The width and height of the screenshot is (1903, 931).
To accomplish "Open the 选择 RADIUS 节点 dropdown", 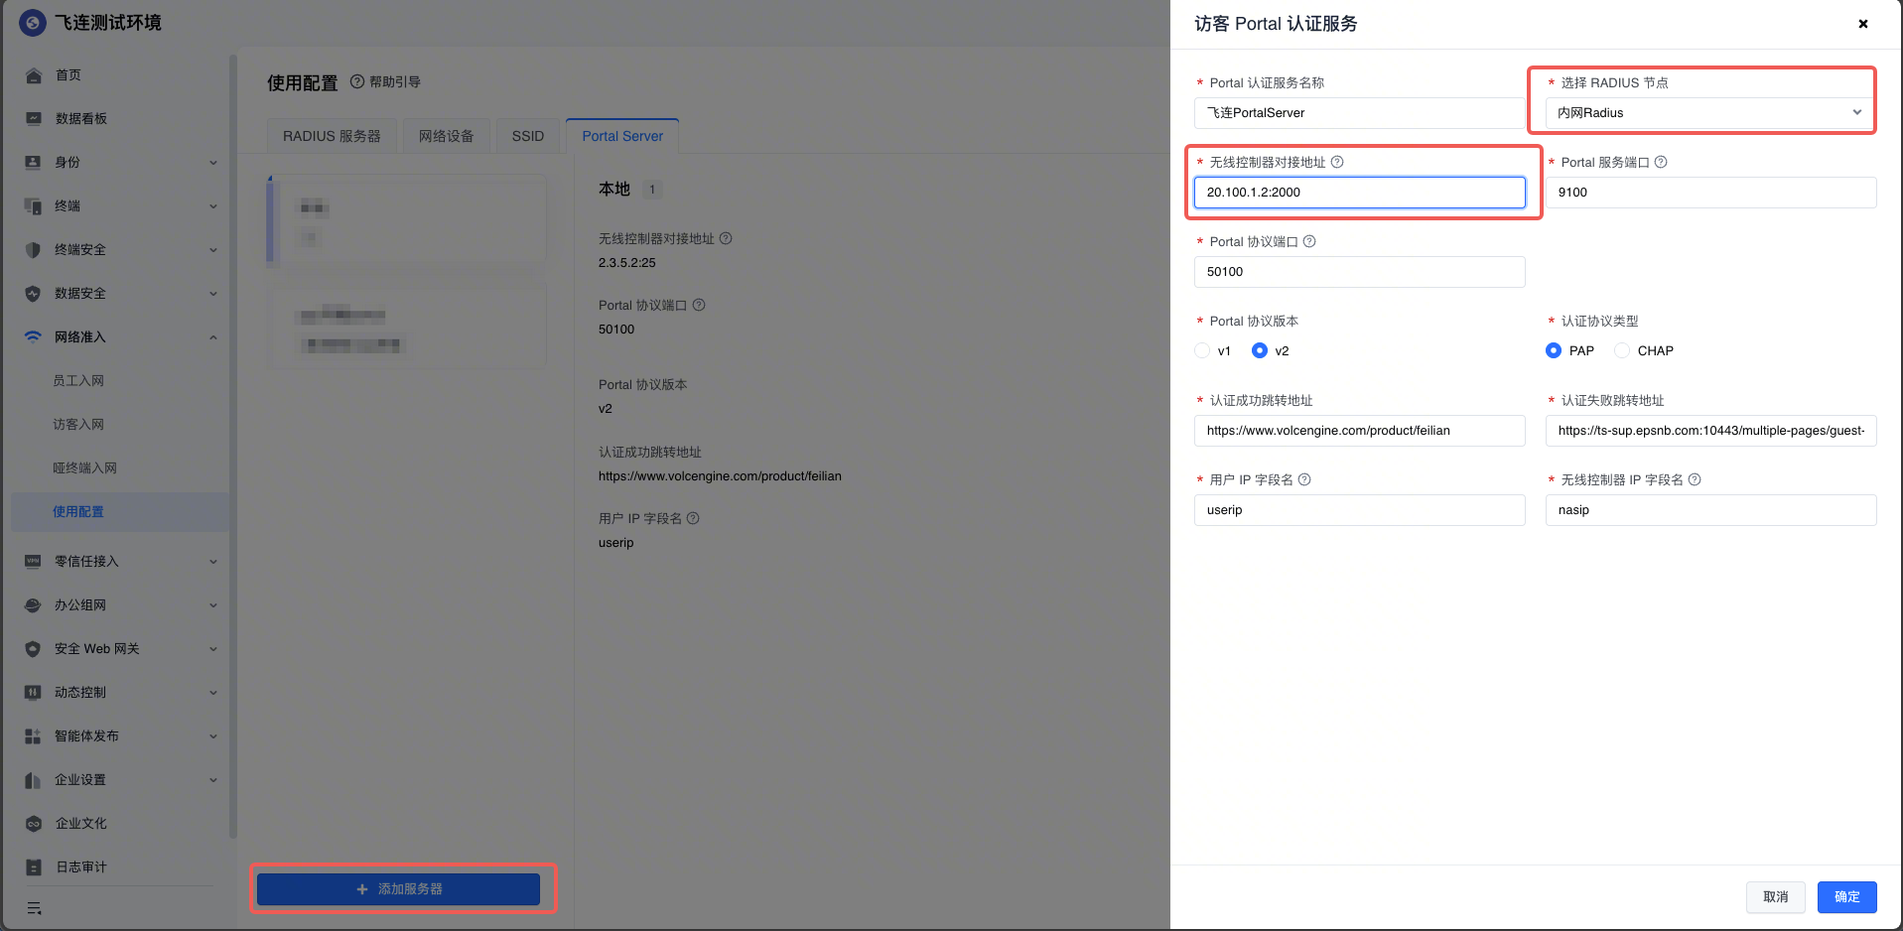I will click(x=1710, y=113).
